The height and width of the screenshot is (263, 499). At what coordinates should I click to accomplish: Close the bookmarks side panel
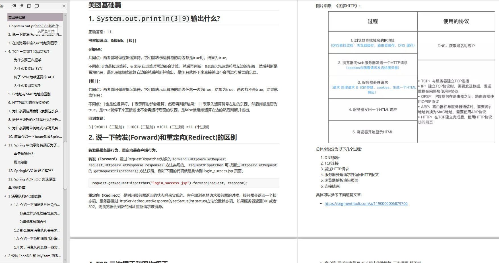click(x=64, y=6)
